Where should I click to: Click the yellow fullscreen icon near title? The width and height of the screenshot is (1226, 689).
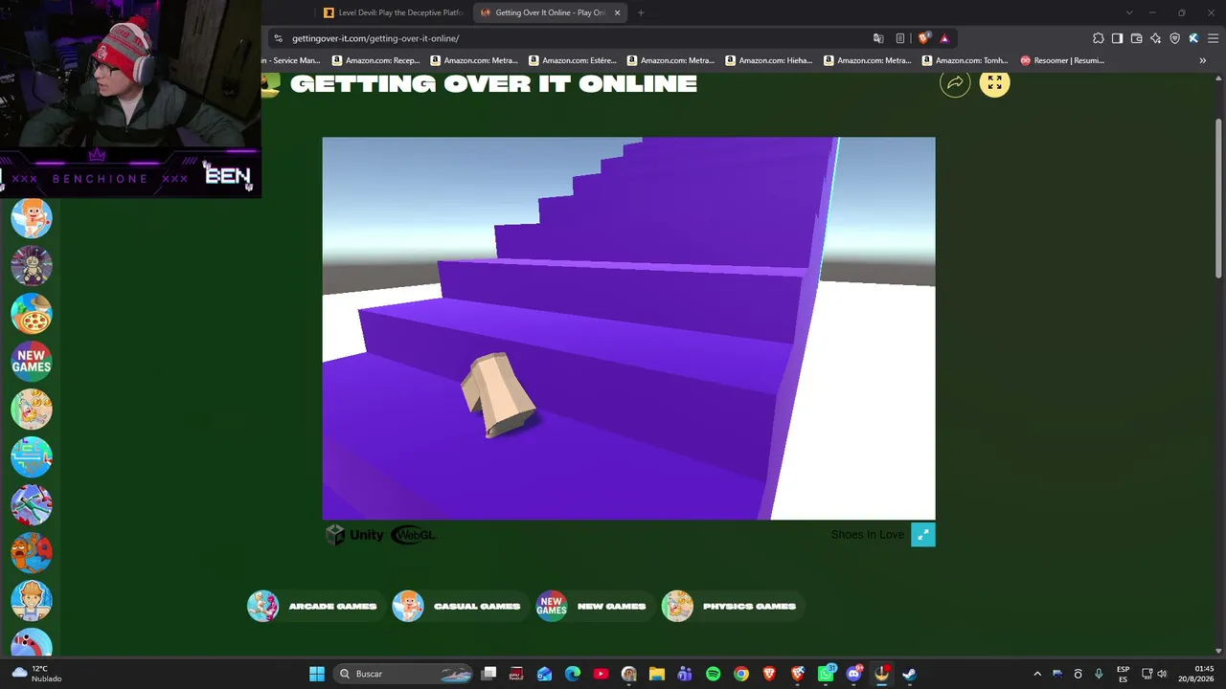click(x=994, y=83)
